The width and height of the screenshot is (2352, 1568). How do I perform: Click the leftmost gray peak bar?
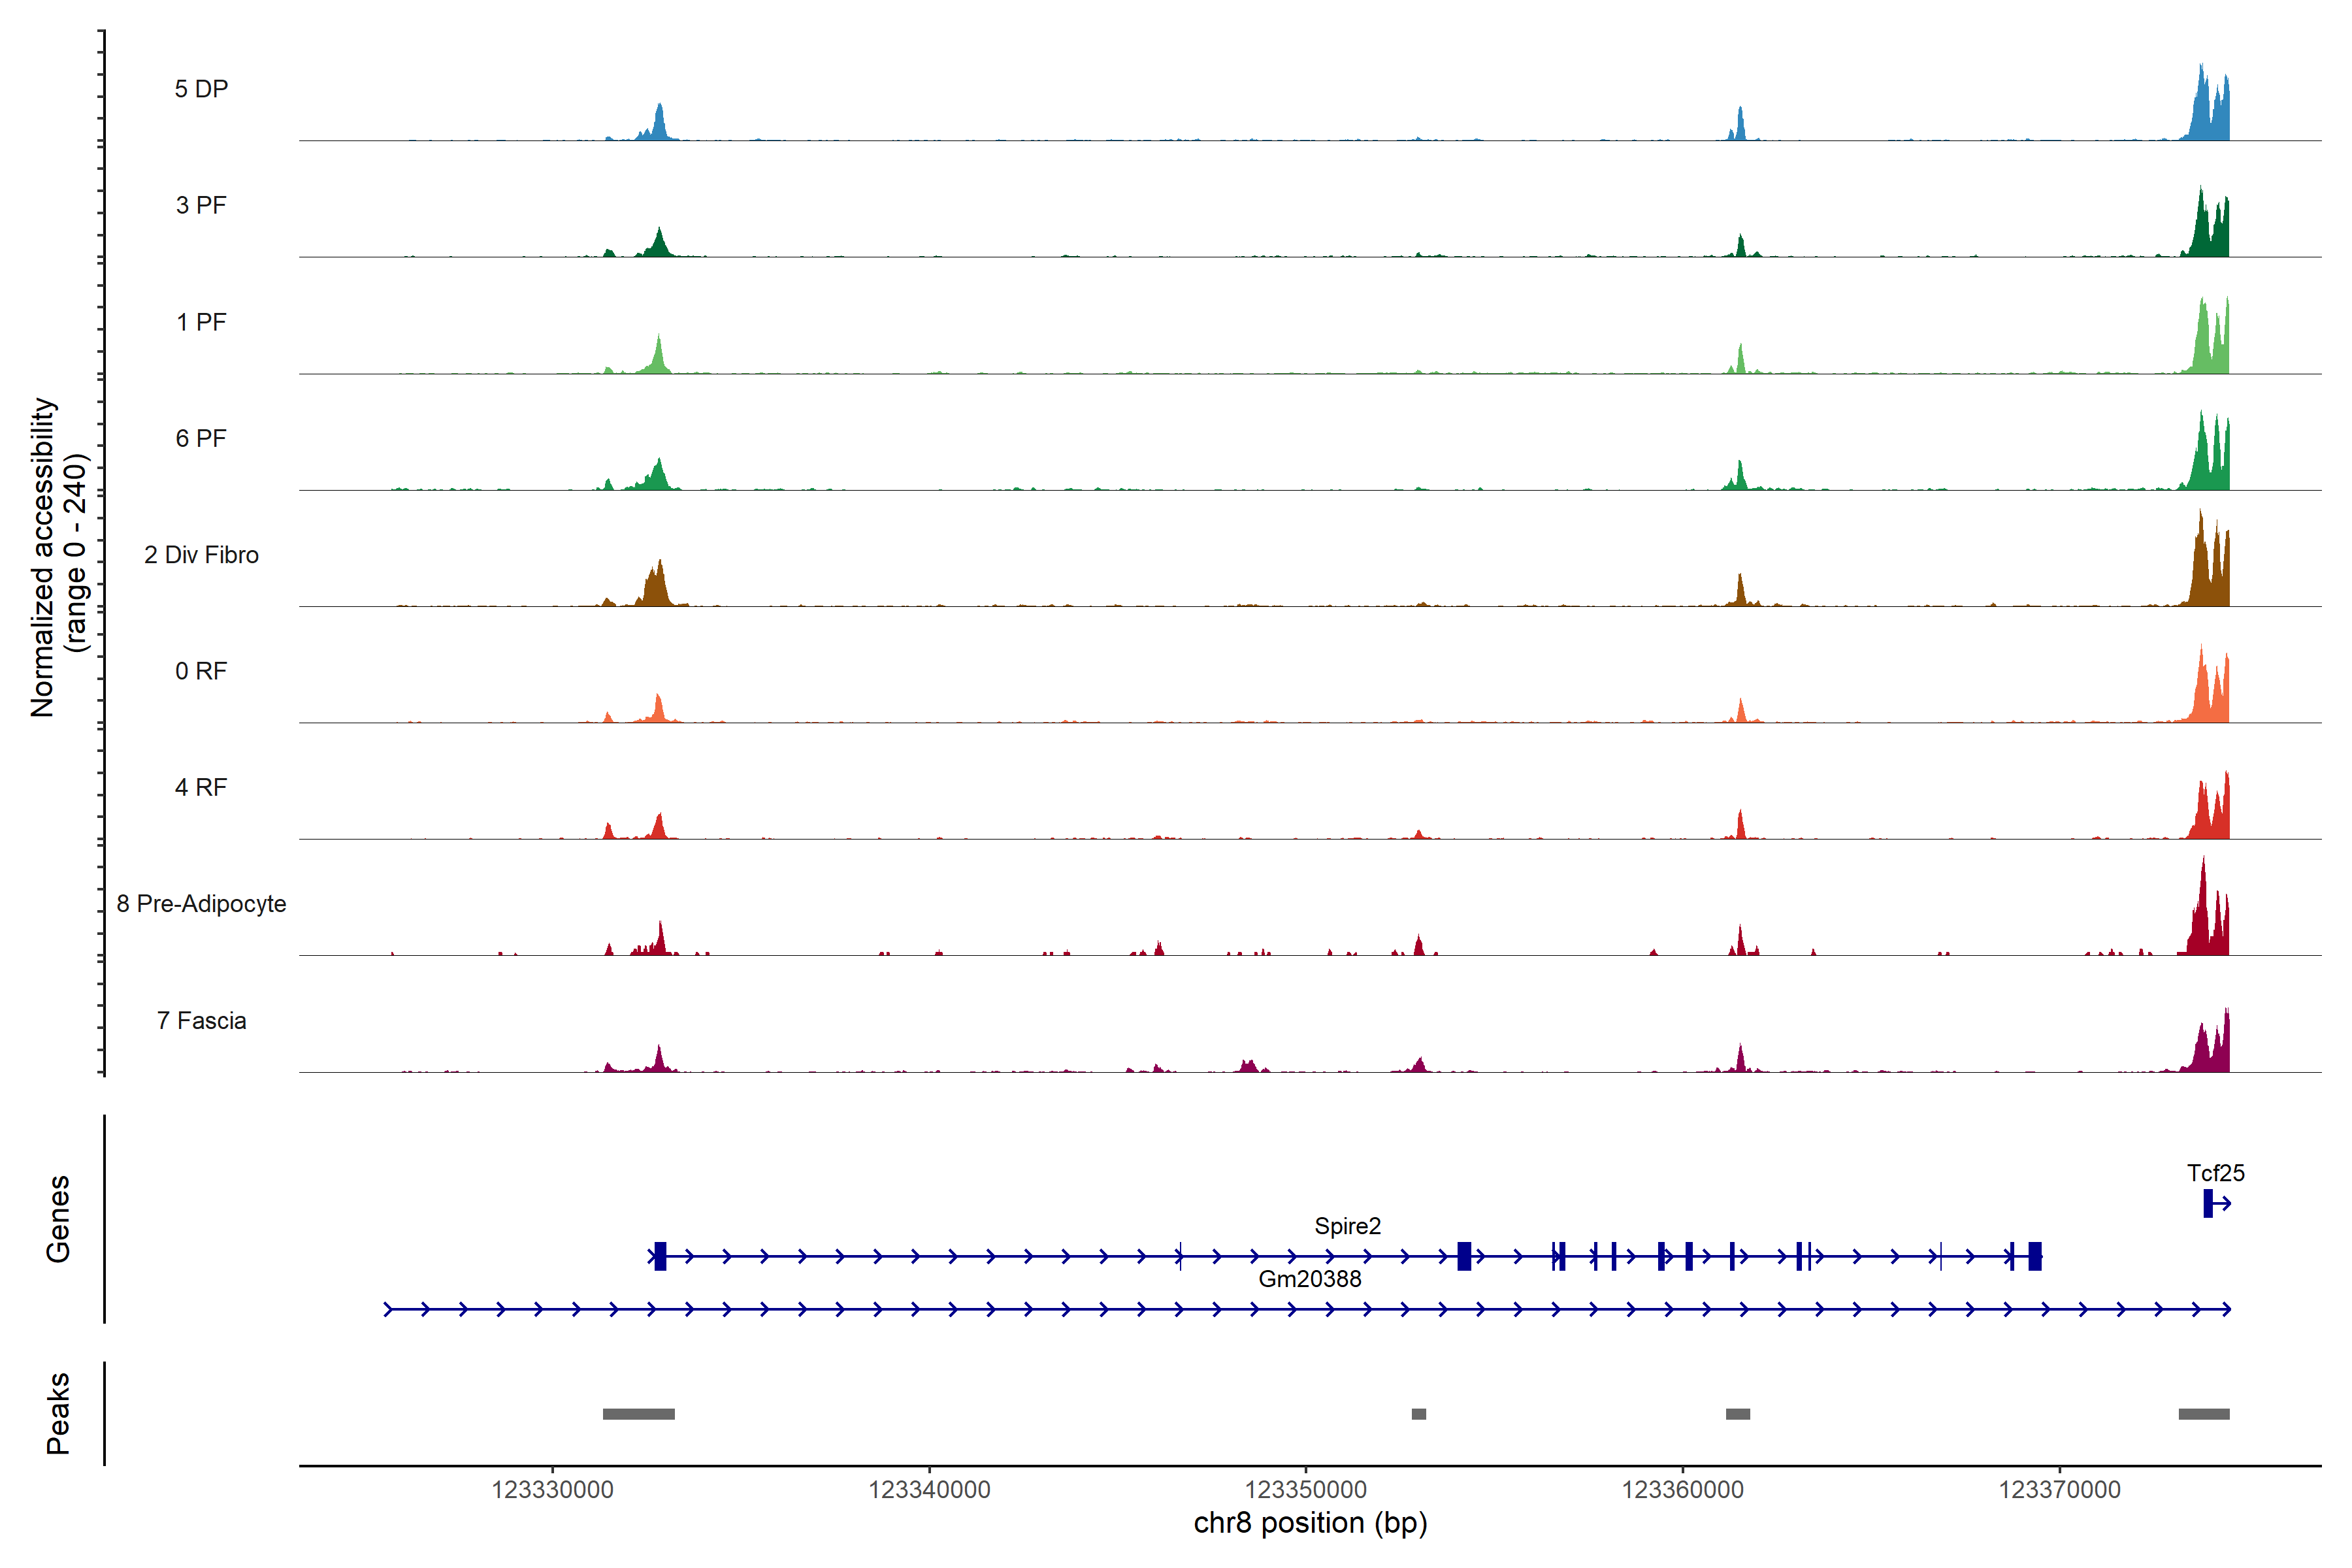pyautogui.click(x=638, y=1414)
